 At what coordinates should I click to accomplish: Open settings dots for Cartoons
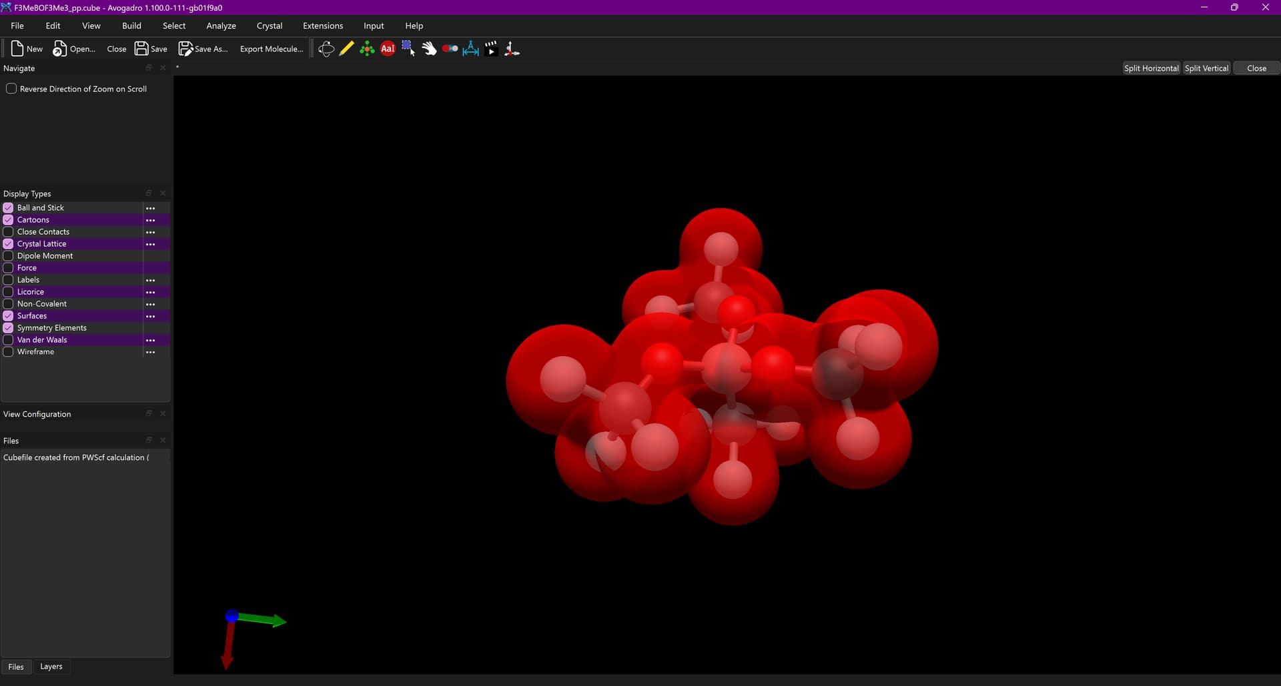click(150, 220)
